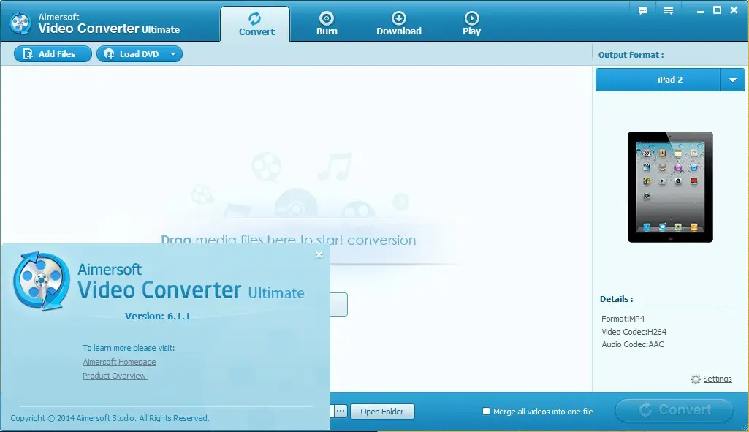Open the menu icon in the title bar
The height and width of the screenshot is (432, 749).
coord(669,10)
